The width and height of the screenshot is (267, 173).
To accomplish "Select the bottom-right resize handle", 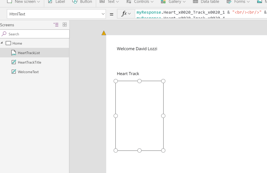I will click(x=163, y=151).
